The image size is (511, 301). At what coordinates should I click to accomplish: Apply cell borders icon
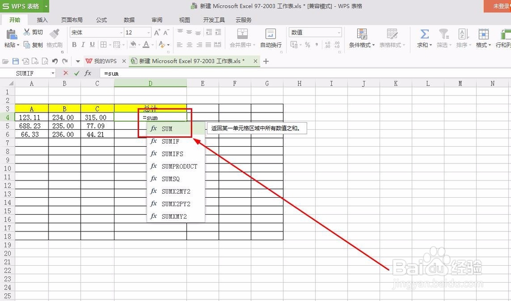tap(104, 44)
